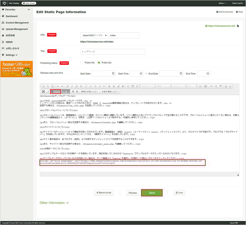The width and height of the screenshot is (246, 225).
Task: Toggle bold formatting
Action: point(68,86)
